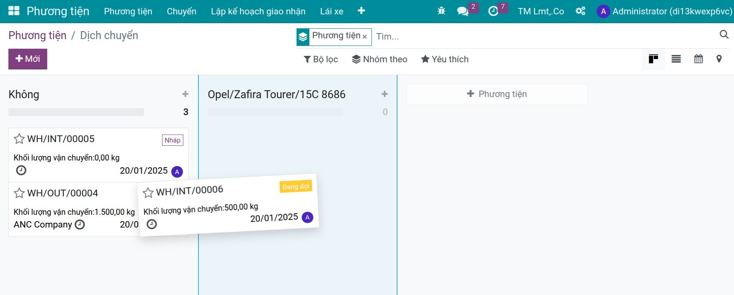The image size is (734, 295).
Task: Quick add card in Opel/Zafira Tourer column
Action: [385, 94]
